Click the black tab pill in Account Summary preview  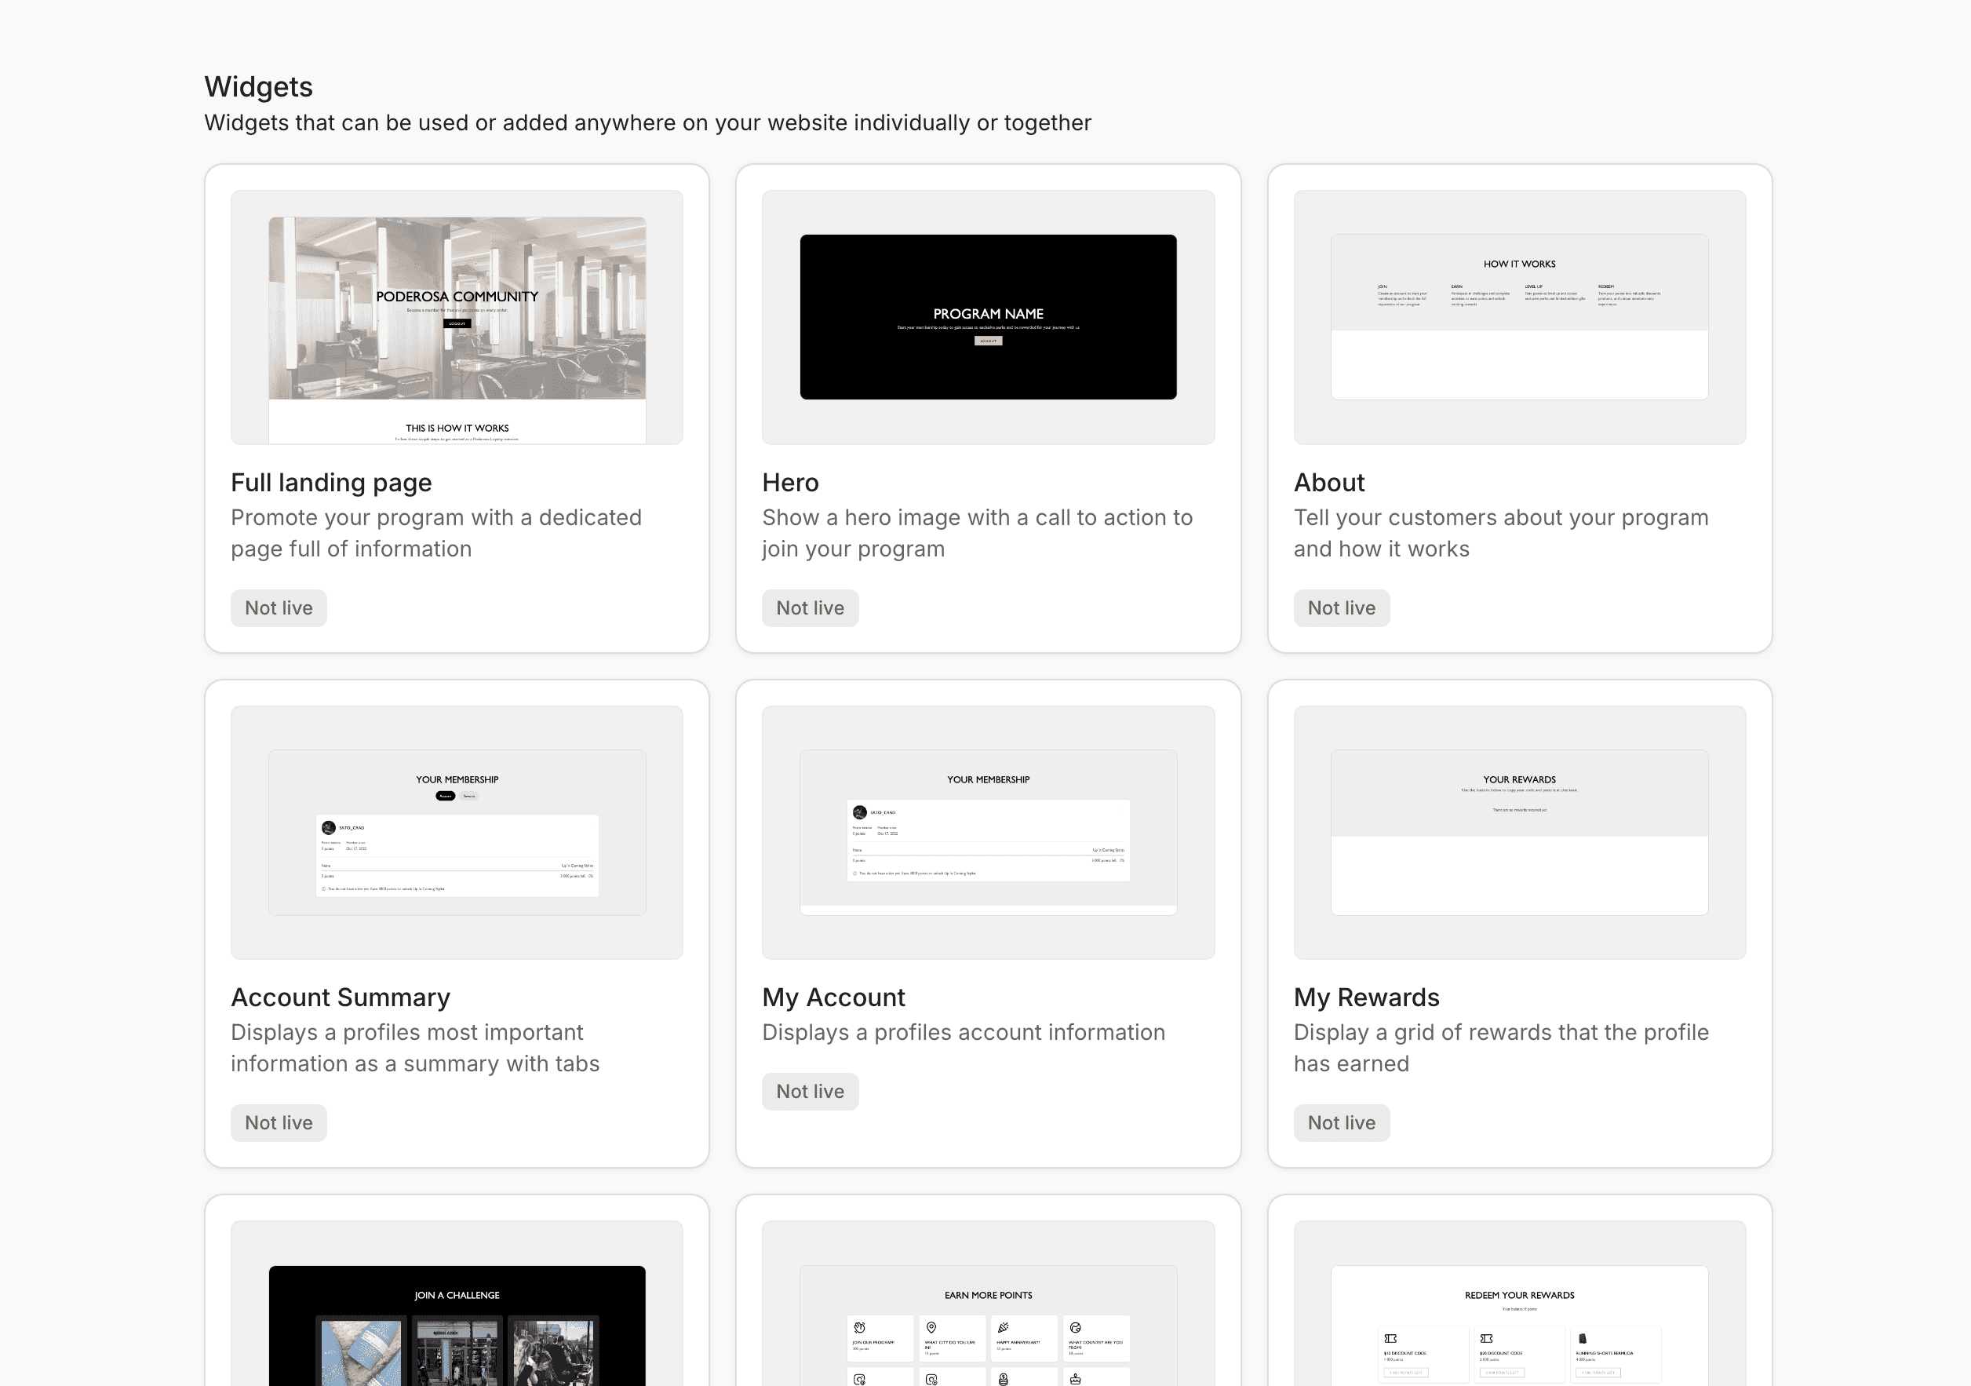pos(446,796)
